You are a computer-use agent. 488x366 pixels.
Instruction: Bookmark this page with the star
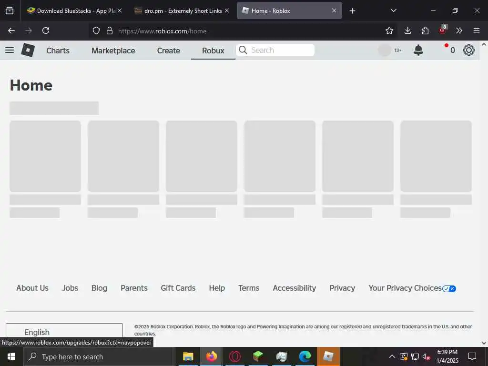tap(389, 30)
